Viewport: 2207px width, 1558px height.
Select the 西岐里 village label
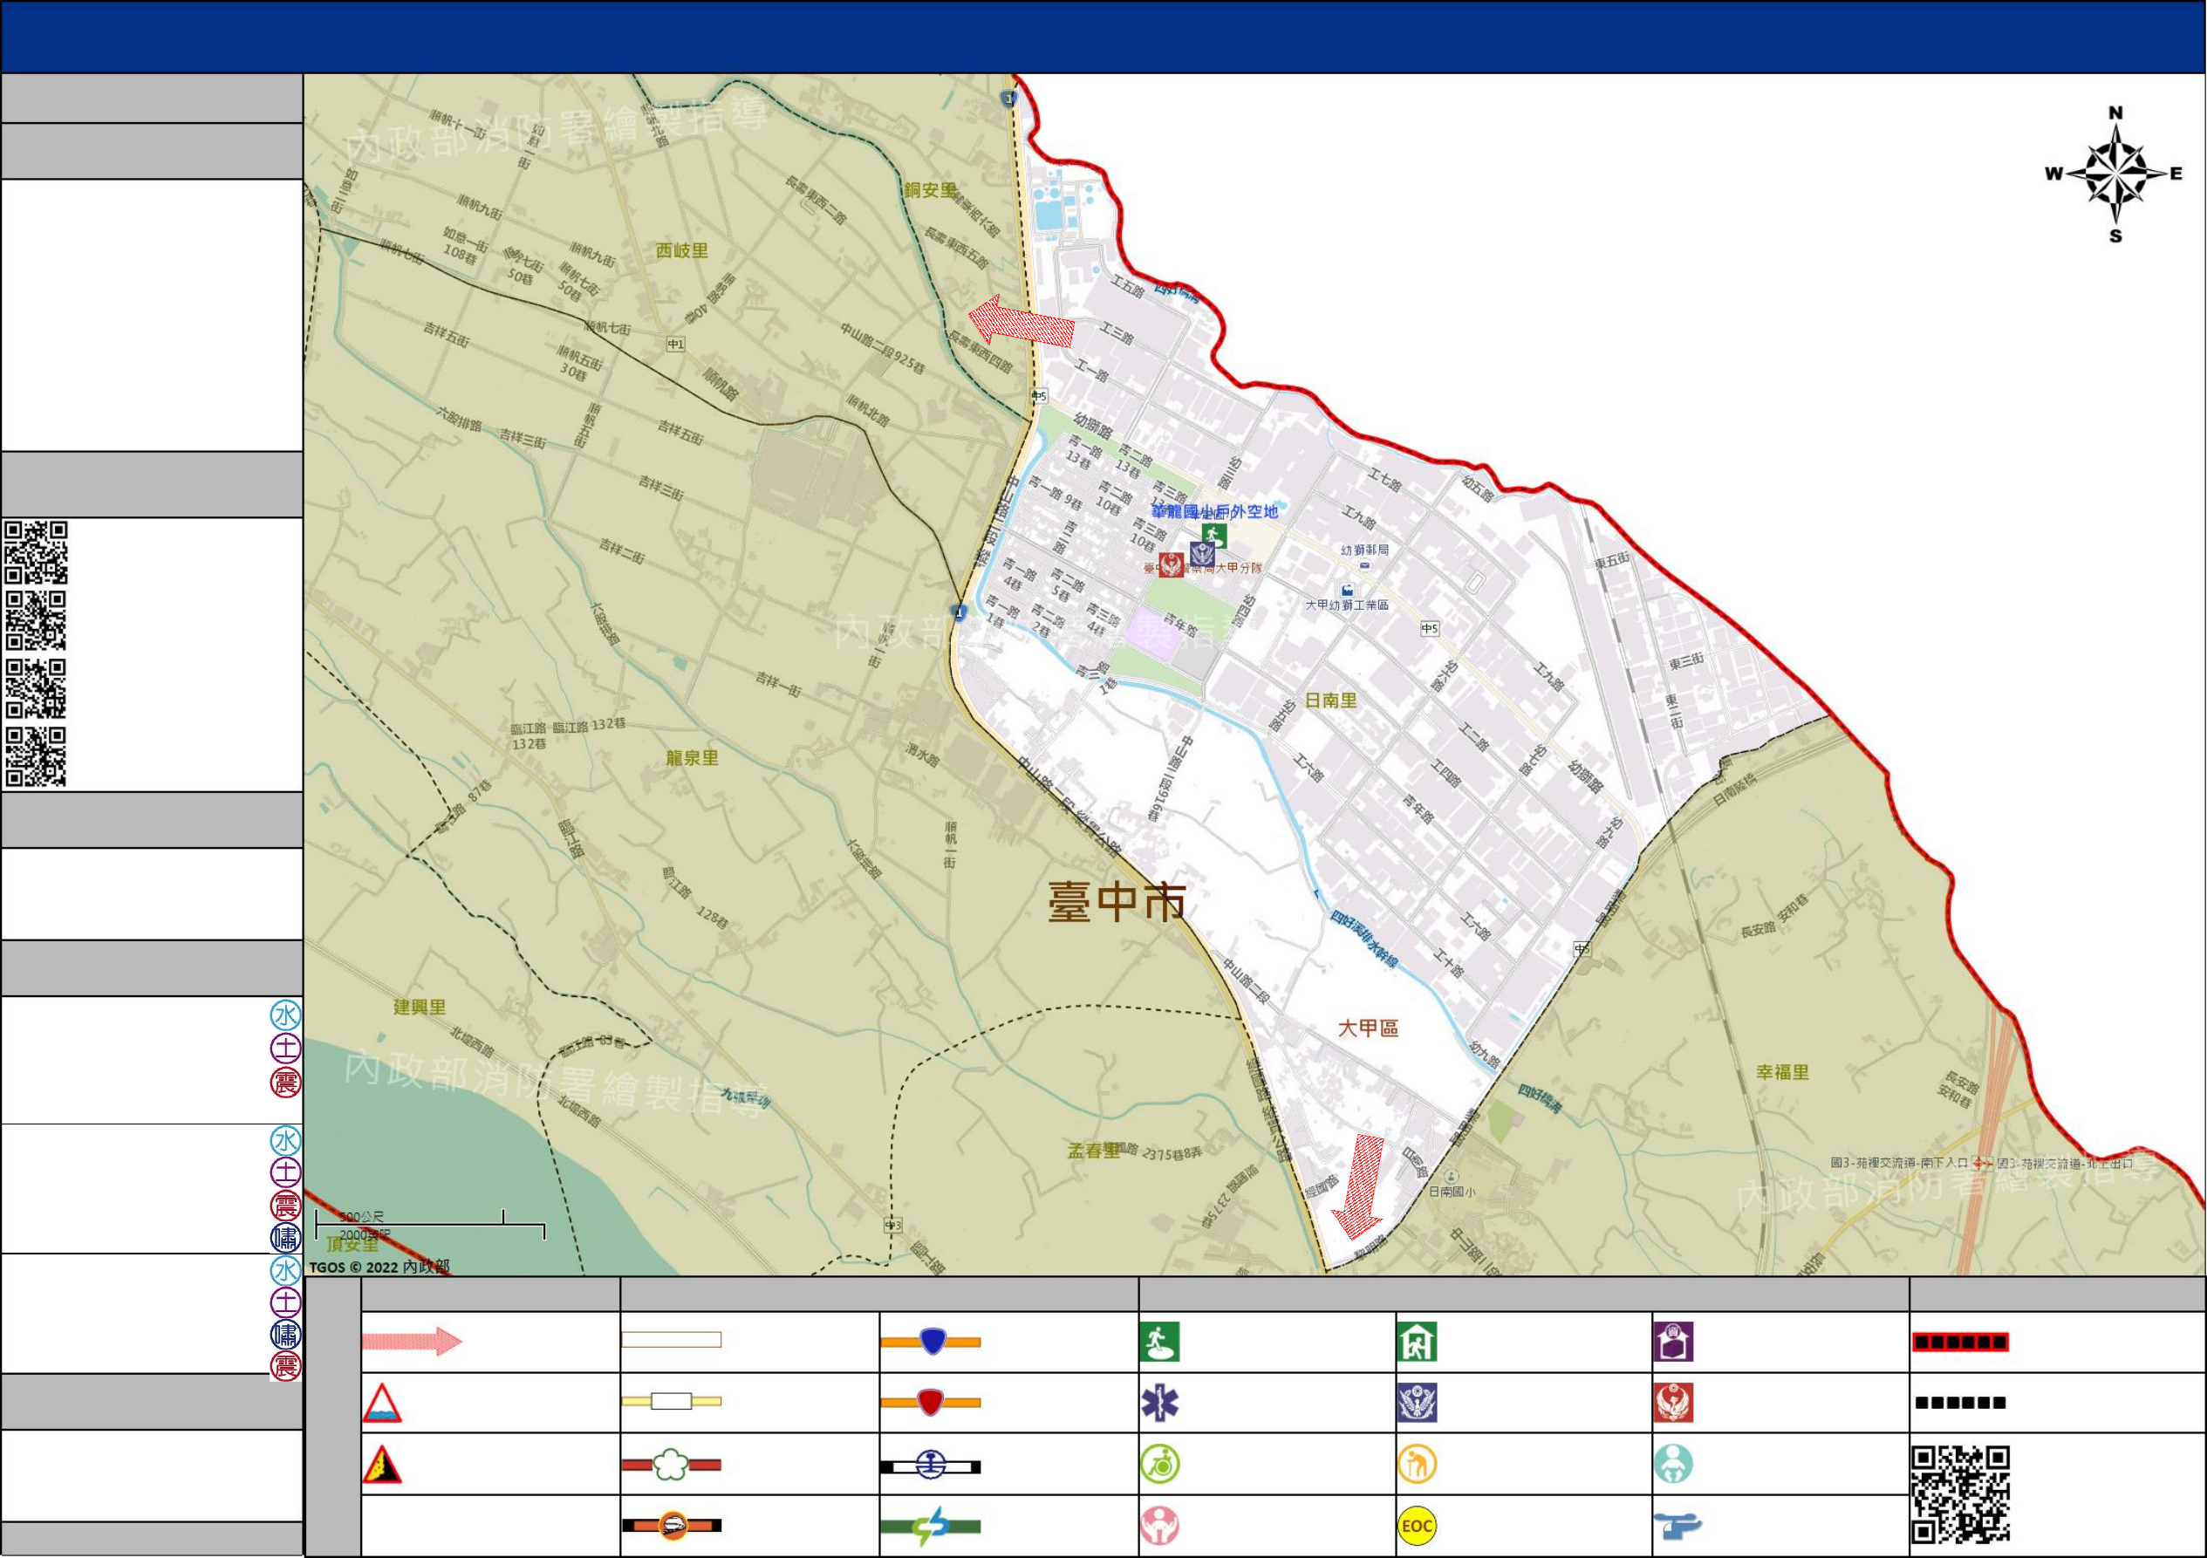(x=681, y=251)
